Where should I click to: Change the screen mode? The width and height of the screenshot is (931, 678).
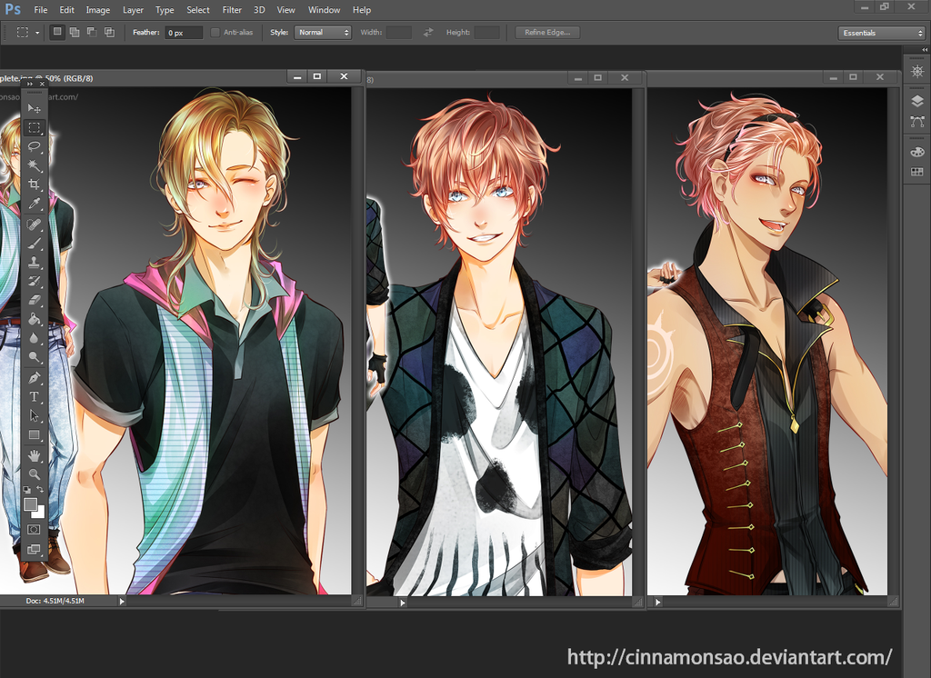tap(34, 549)
